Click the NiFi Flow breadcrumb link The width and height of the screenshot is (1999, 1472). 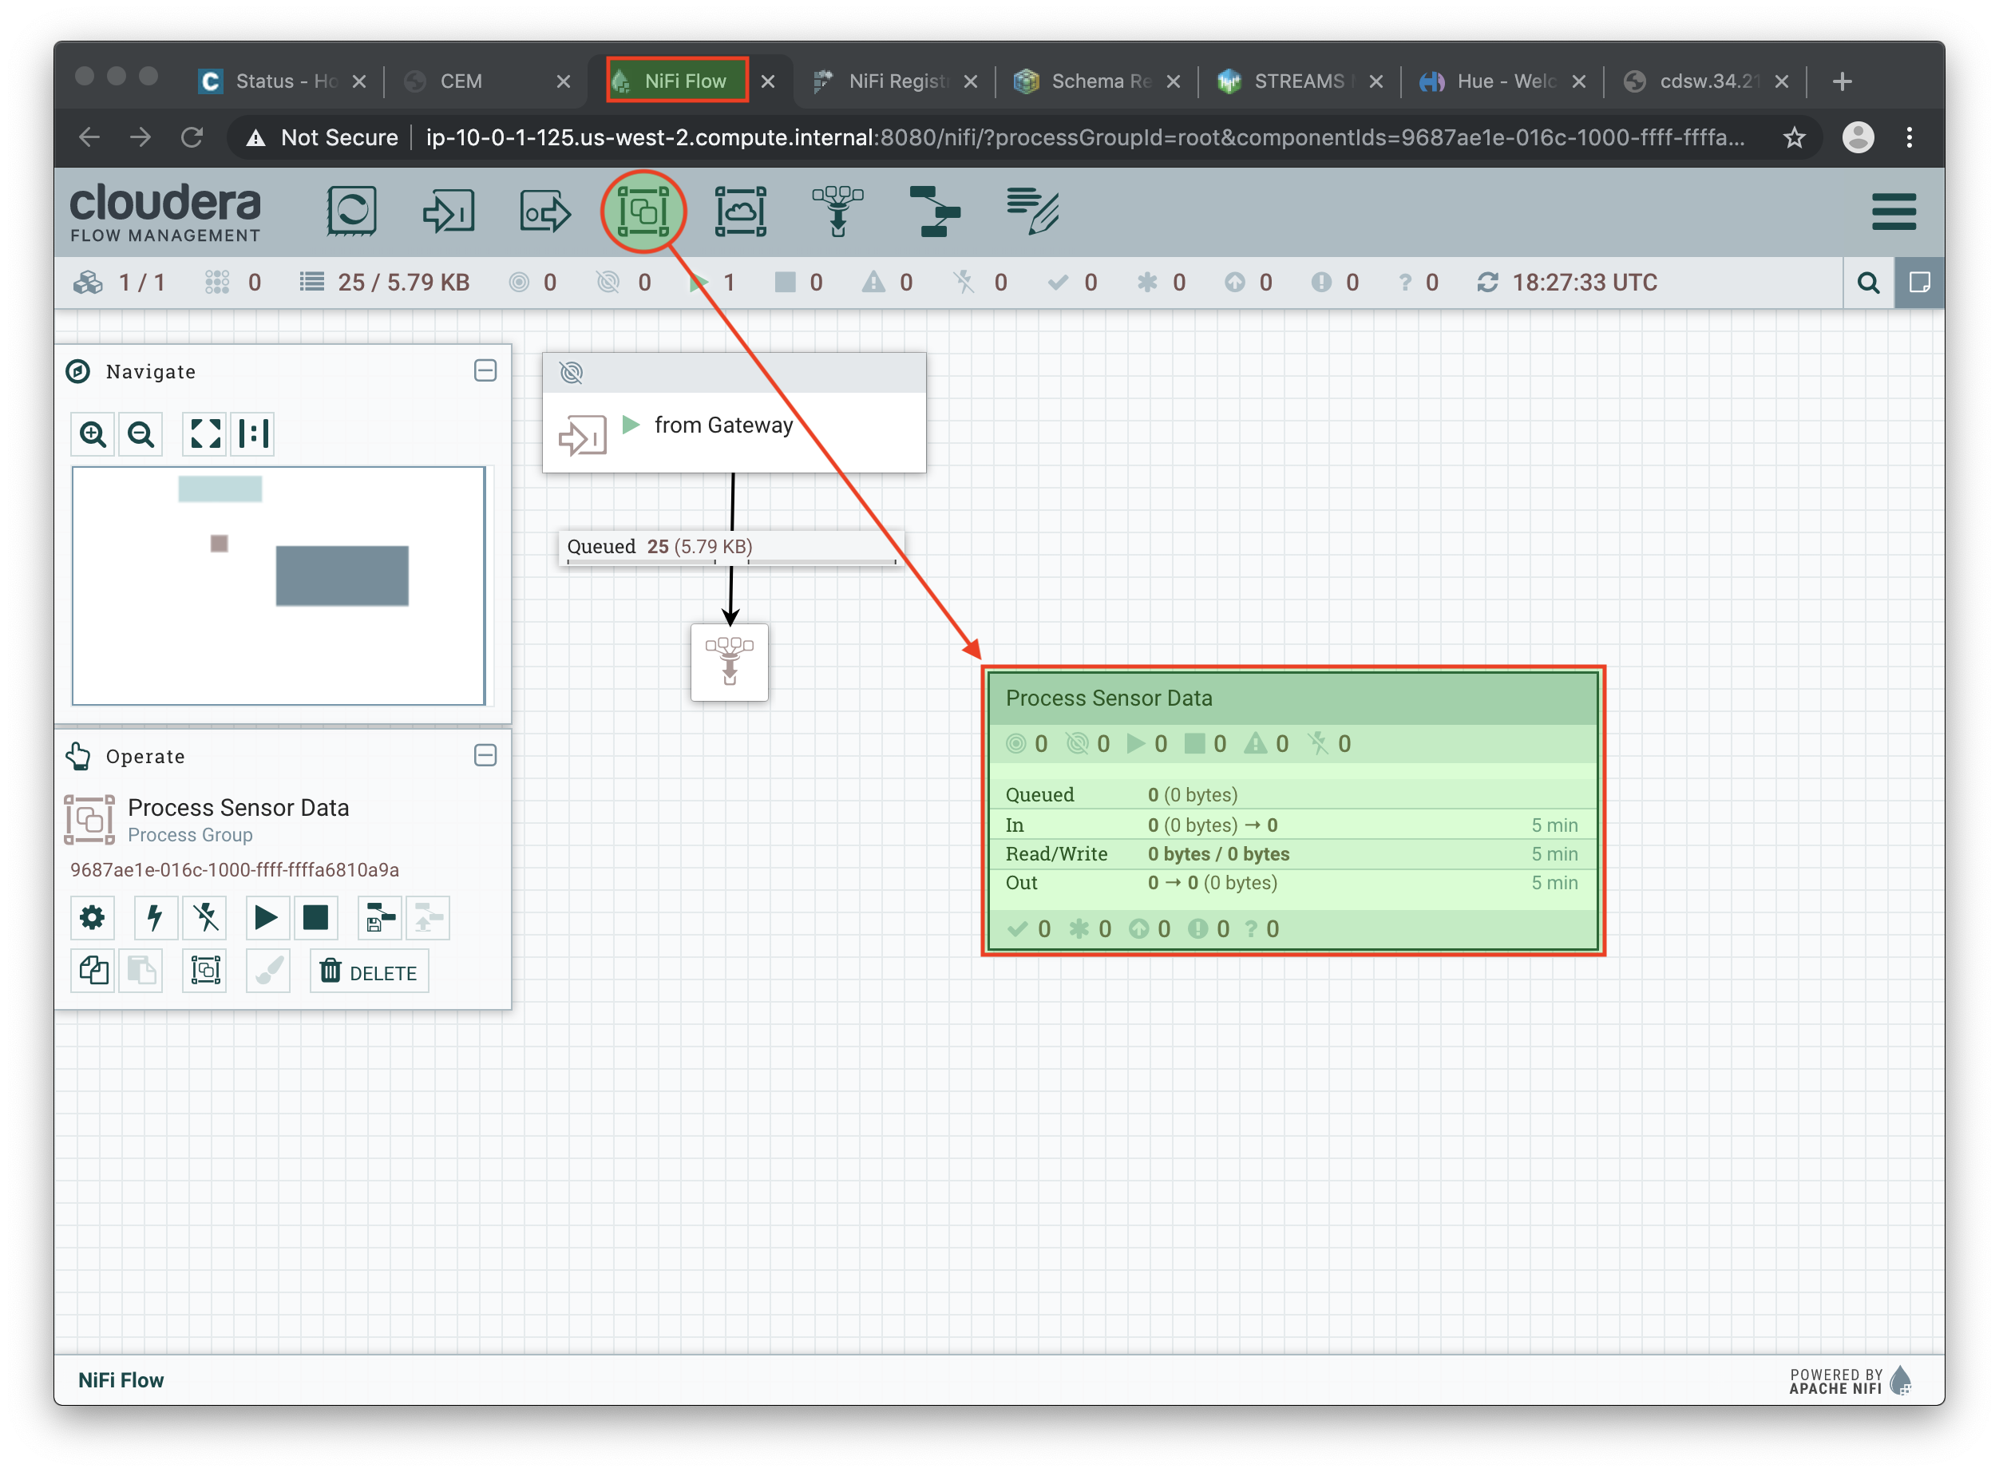[121, 1379]
